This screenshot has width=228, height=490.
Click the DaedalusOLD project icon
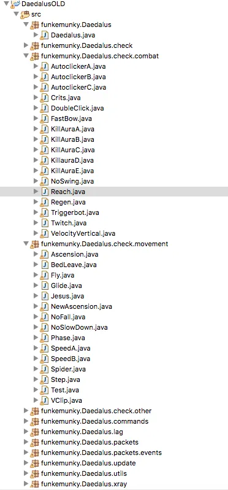click(15, 4)
